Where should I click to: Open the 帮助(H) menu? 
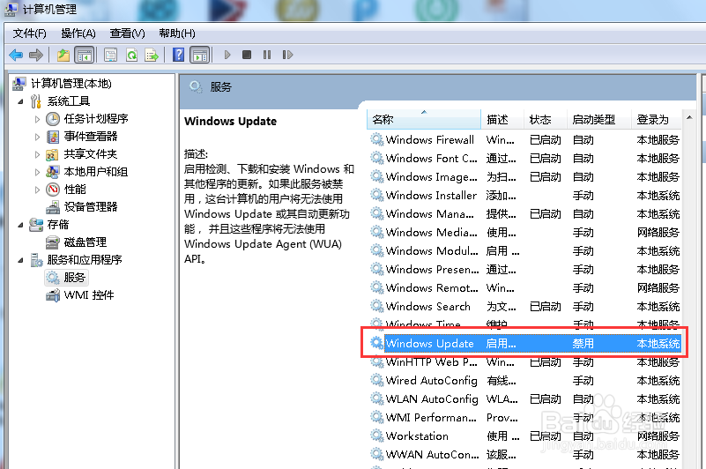click(x=177, y=33)
